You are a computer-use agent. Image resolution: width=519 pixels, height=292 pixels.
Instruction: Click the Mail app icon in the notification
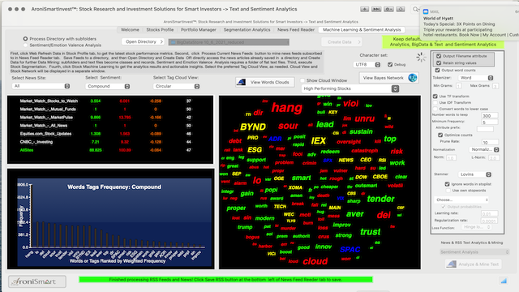tap(426, 11)
